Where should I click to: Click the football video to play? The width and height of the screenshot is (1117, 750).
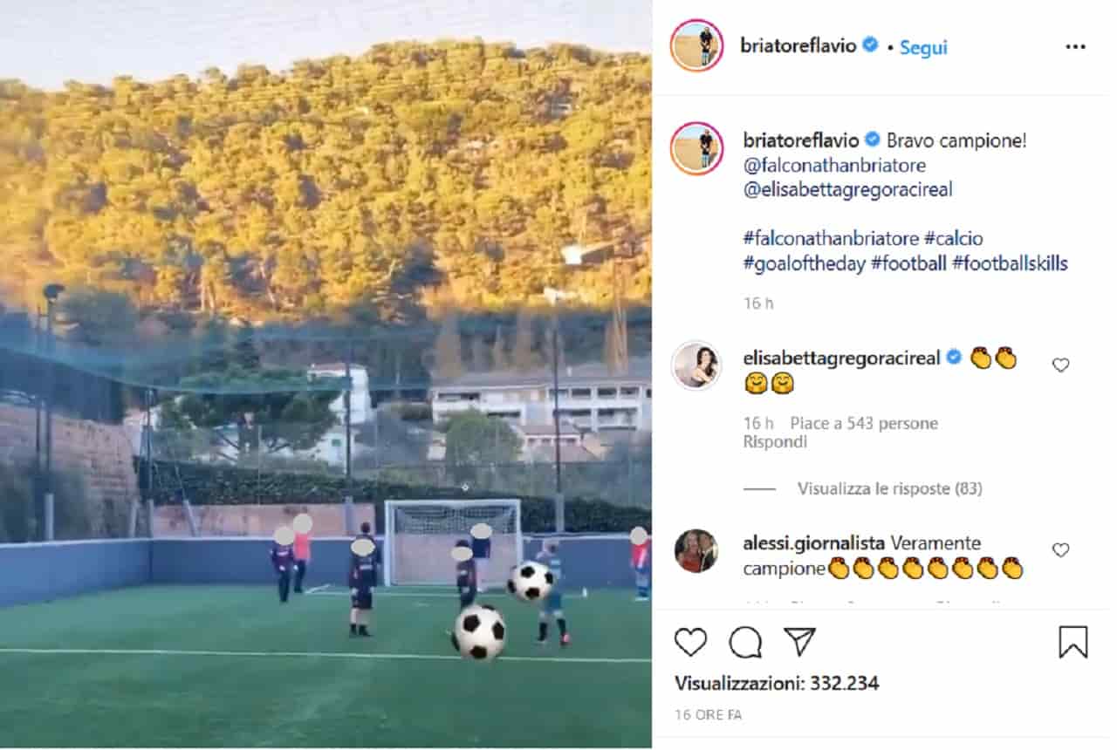[x=326, y=374]
